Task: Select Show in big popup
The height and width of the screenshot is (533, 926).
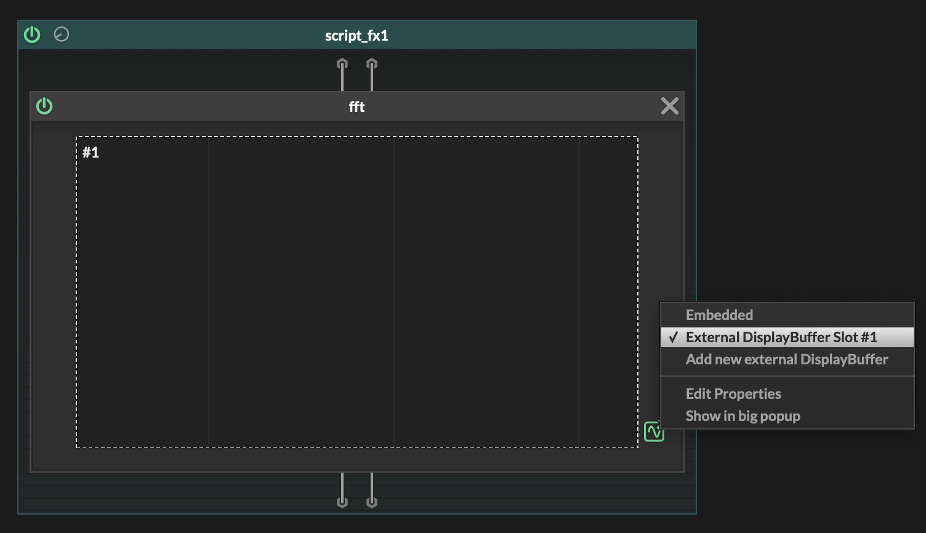Action: (743, 416)
